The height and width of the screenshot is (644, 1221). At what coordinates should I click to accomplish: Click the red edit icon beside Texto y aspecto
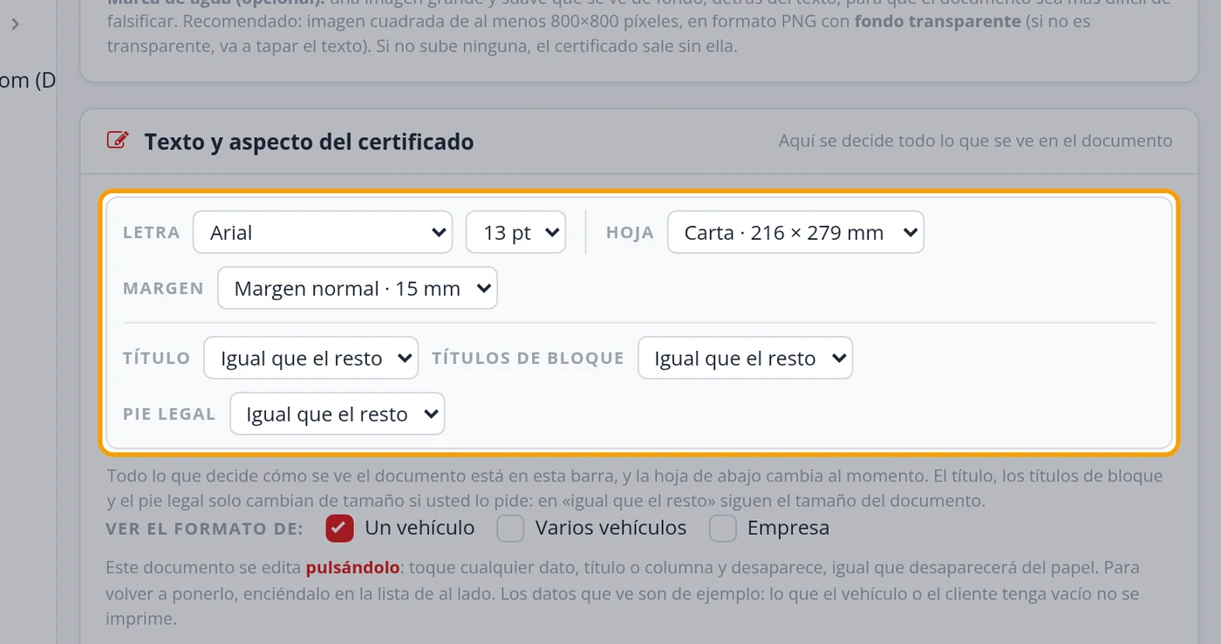click(x=118, y=140)
